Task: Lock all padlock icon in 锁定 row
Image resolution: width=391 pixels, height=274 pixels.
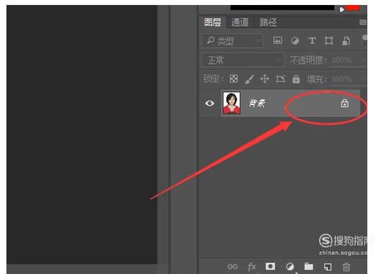Action: point(296,79)
